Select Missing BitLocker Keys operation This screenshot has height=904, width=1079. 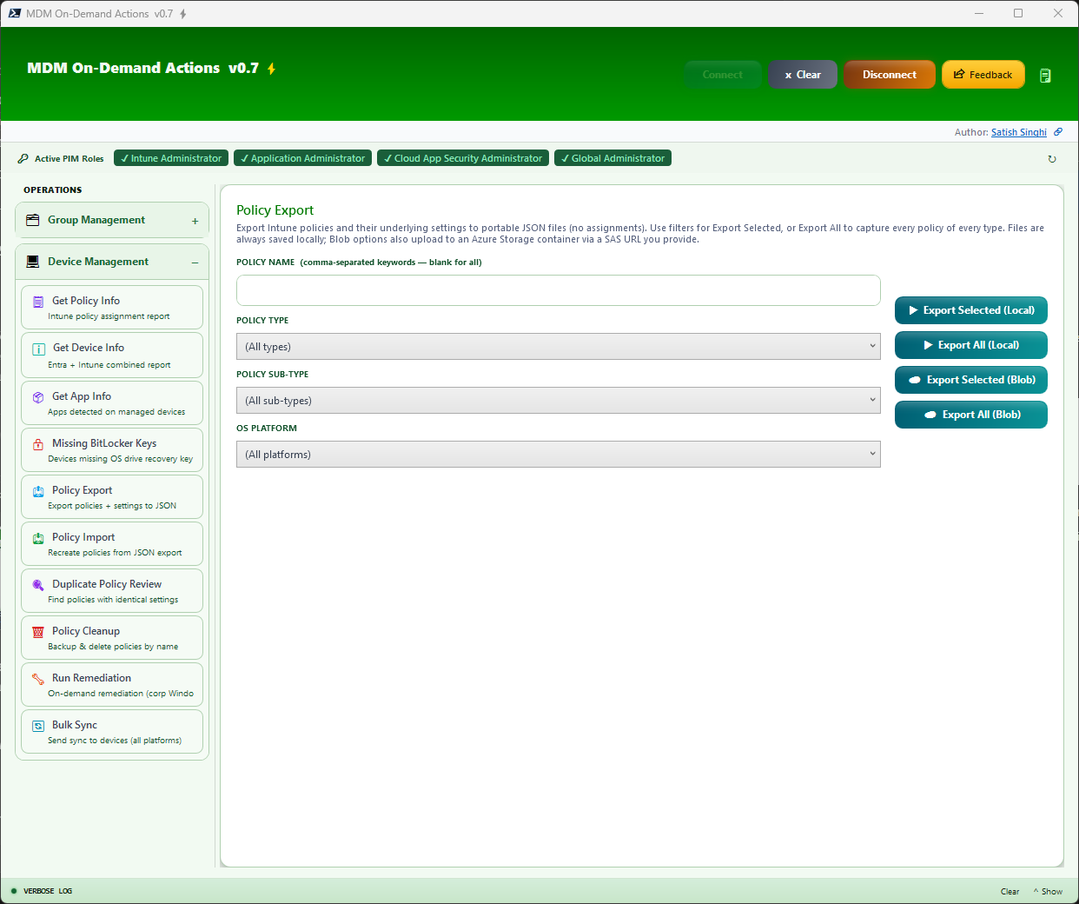pyautogui.click(x=112, y=450)
